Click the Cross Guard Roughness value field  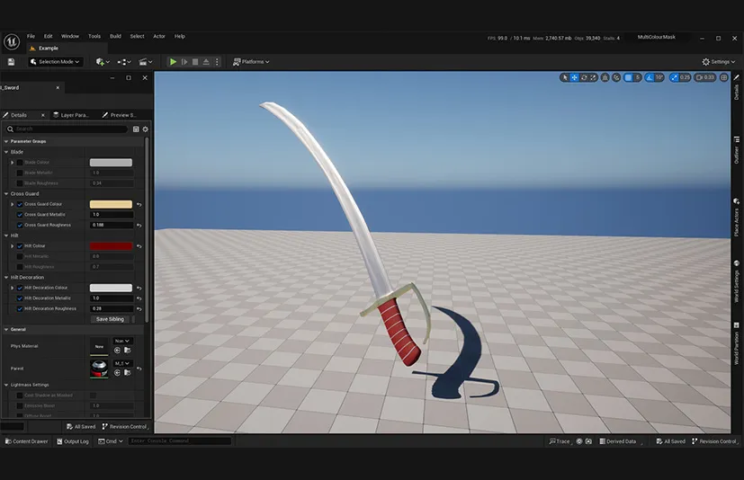[112, 225]
